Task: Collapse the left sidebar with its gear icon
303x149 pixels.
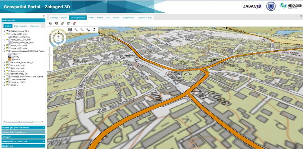Action: pyautogui.click(x=43, y=16)
